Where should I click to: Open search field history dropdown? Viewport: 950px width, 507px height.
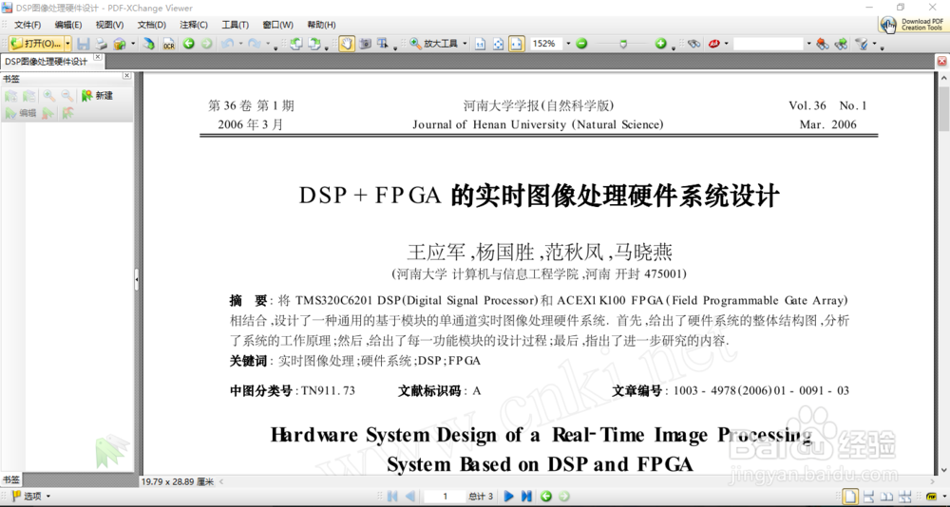[x=808, y=44]
